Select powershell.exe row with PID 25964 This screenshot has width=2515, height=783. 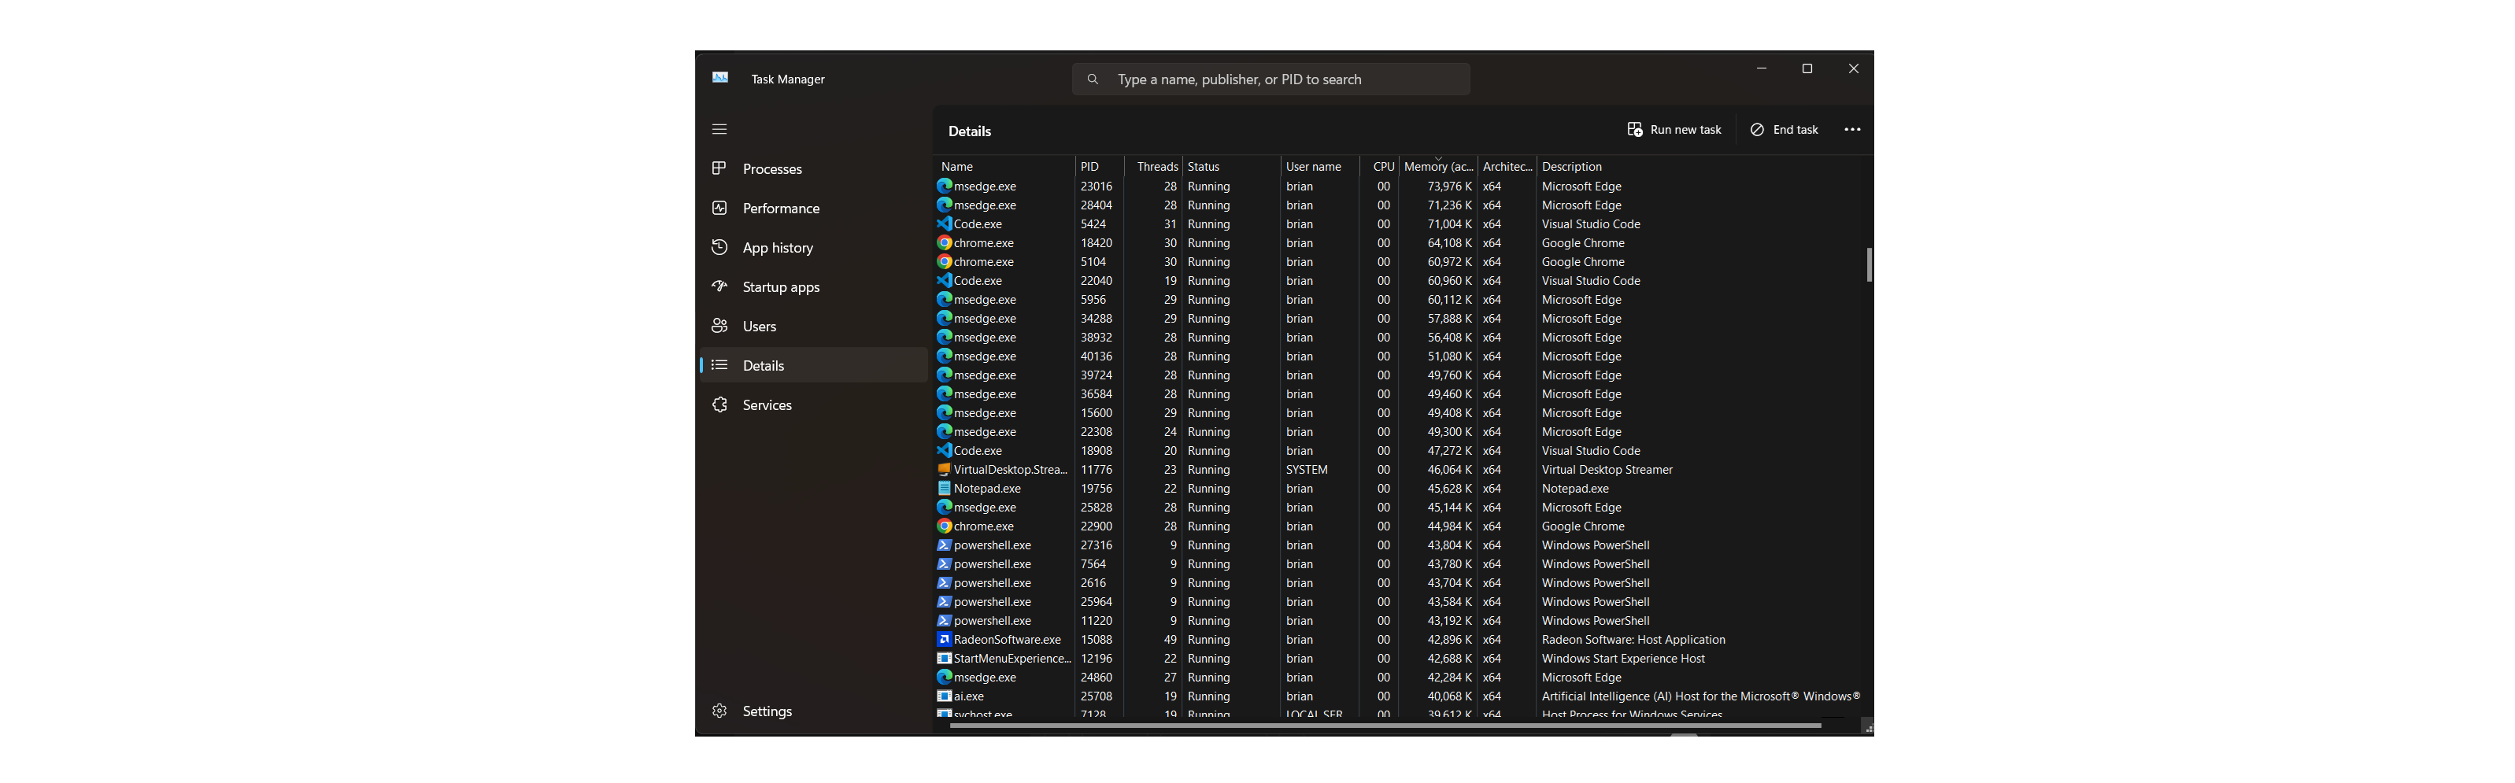pos(1398,601)
